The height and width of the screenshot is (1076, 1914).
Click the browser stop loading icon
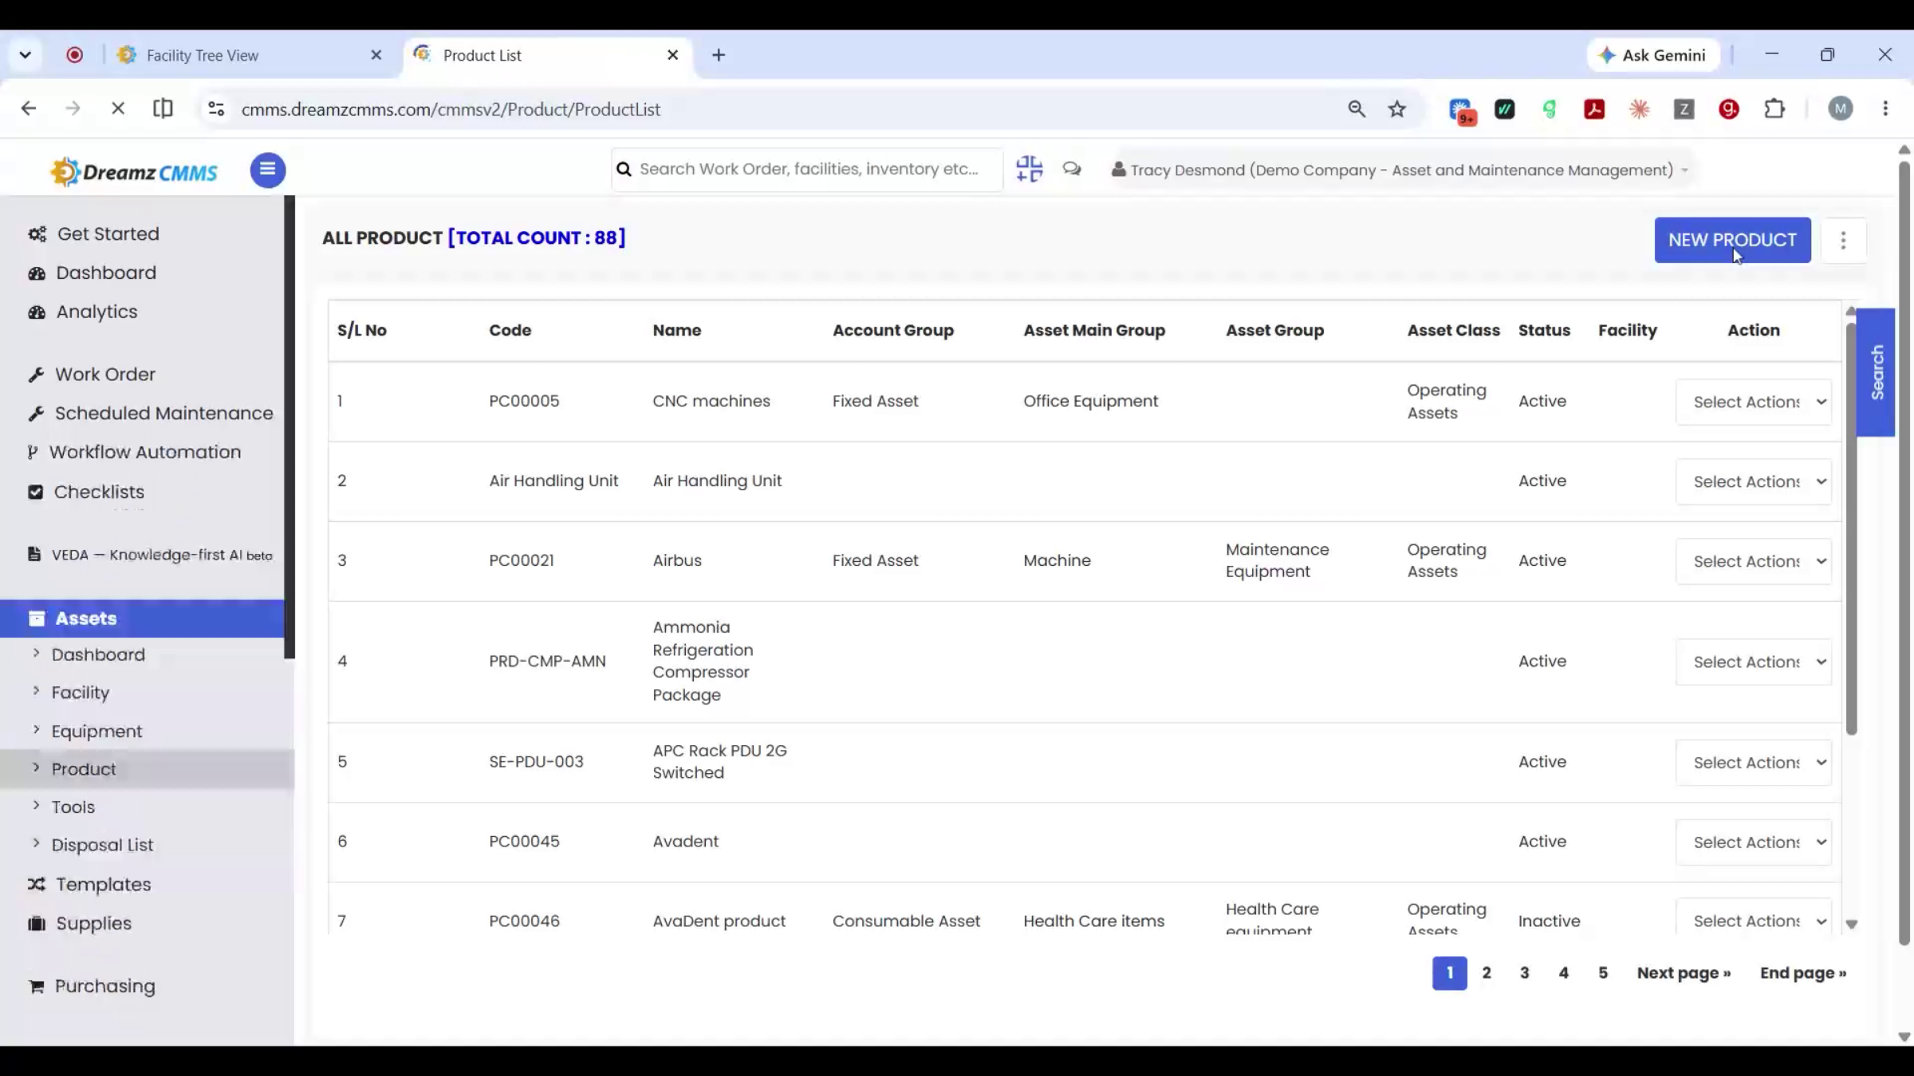point(118,108)
